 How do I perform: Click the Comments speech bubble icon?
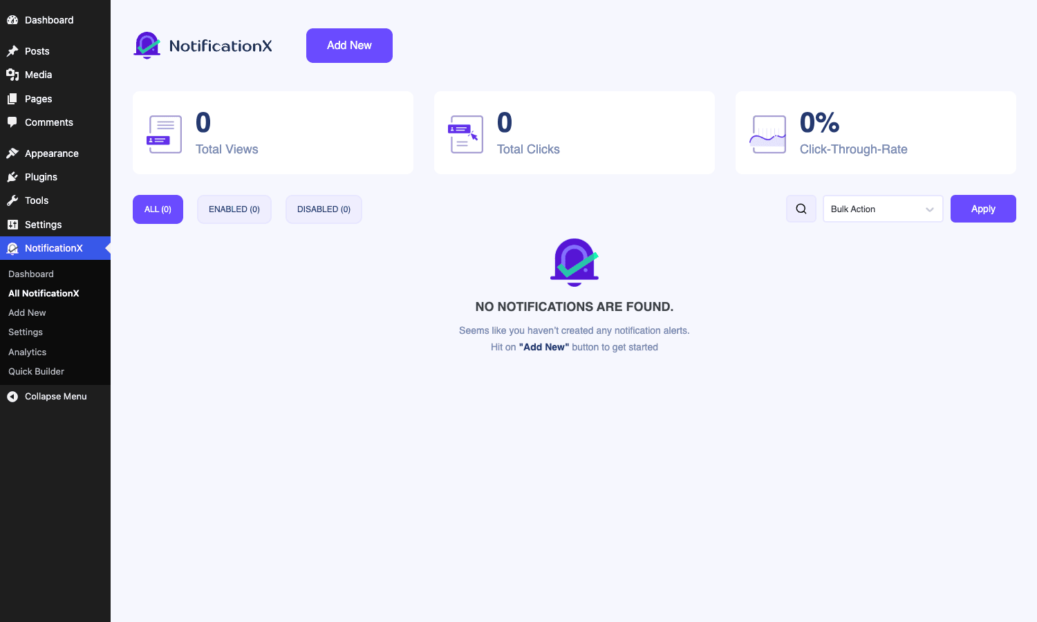click(x=12, y=122)
